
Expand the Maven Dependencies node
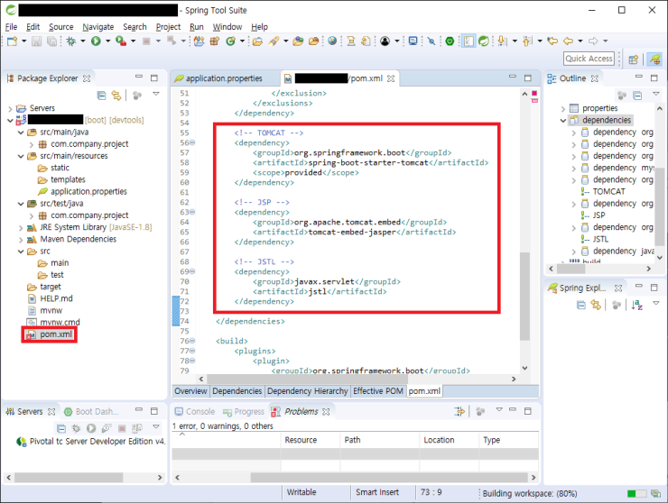[21, 239]
